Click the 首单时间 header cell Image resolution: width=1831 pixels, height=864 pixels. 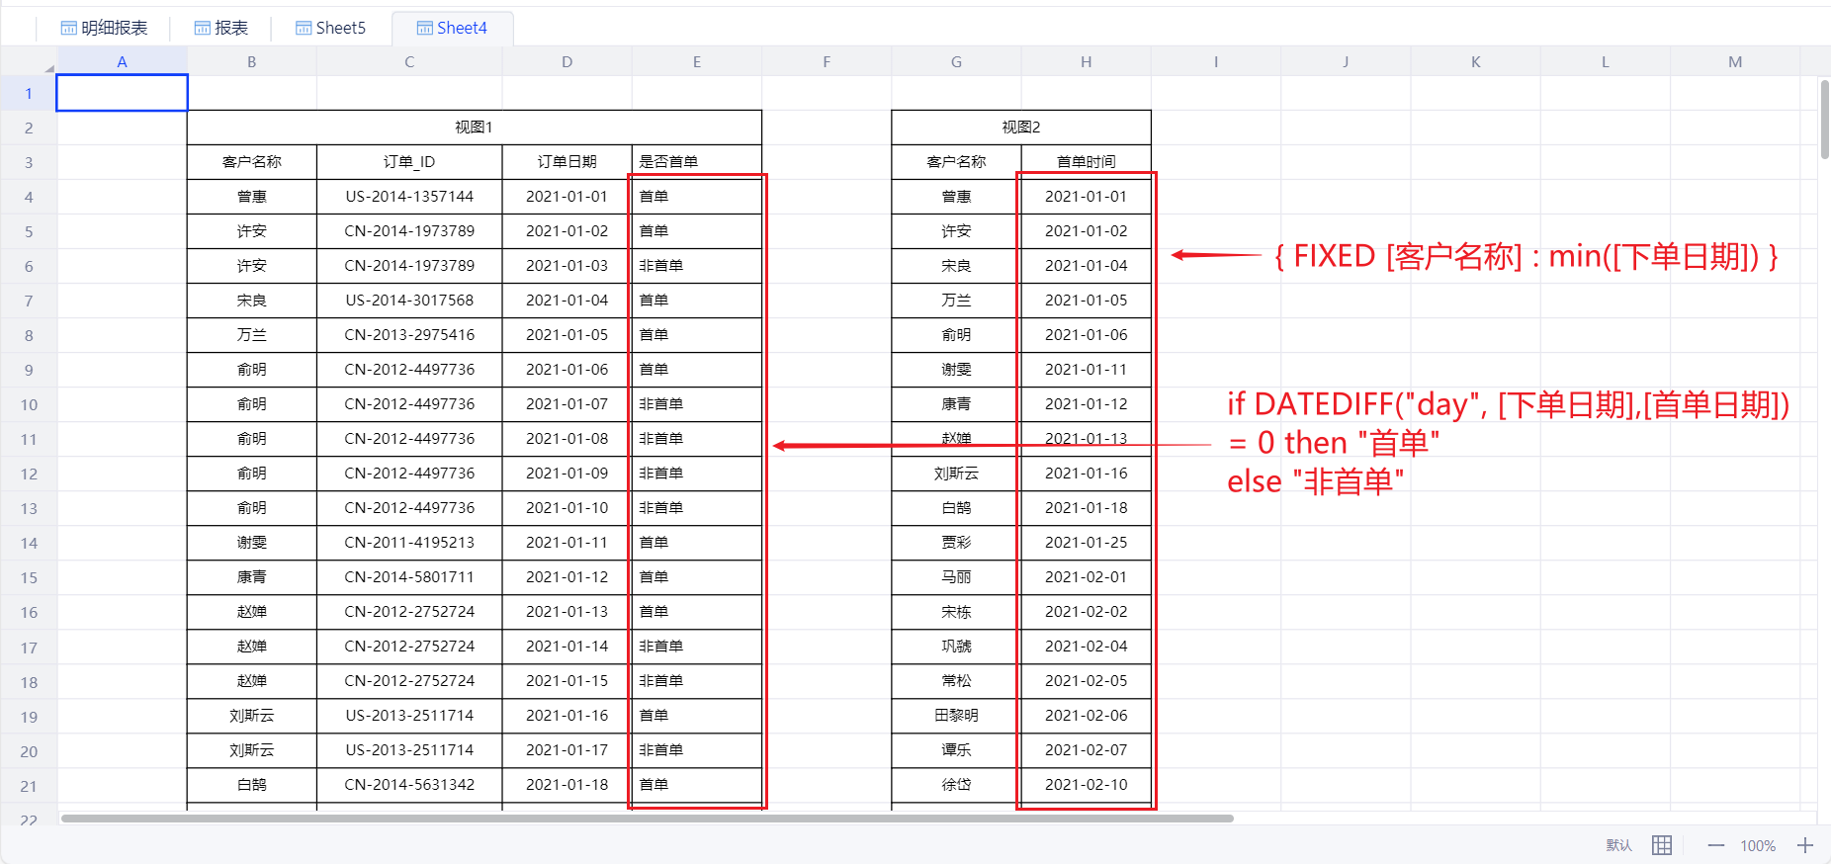[1086, 162]
